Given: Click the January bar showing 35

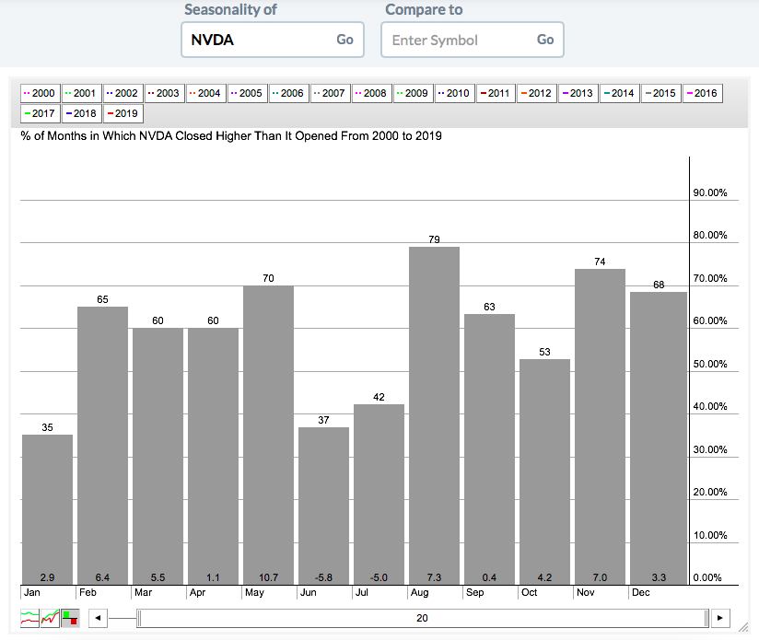Looking at the screenshot, I should 47,506.
